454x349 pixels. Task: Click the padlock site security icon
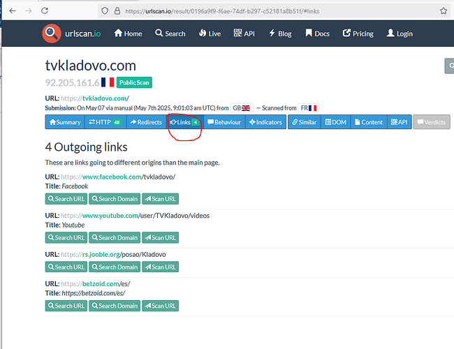click(x=117, y=11)
